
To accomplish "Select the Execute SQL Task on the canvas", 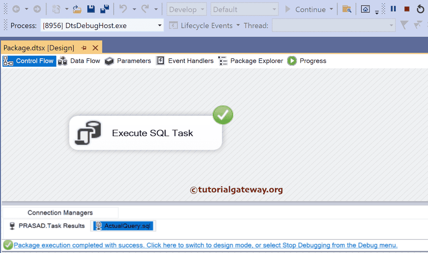I will coord(145,133).
